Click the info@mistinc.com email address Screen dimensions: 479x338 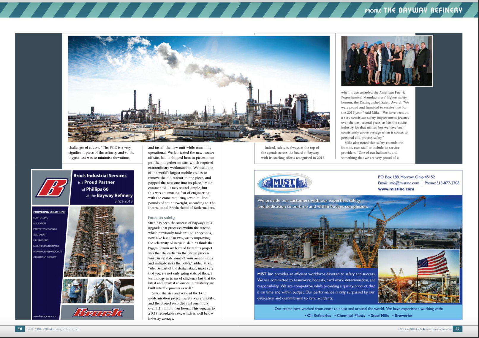[404, 183]
